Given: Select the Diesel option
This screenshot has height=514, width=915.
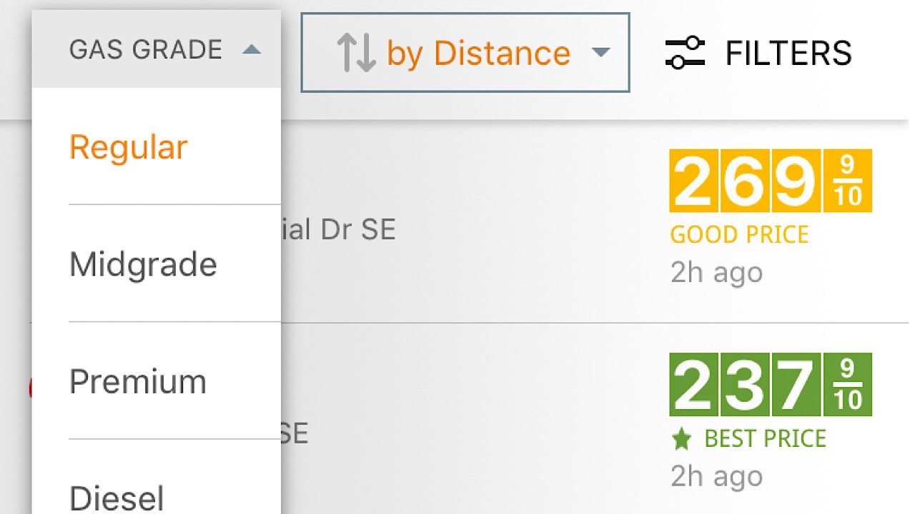Looking at the screenshot, I should pyautogui.click(x=117, y=497).
